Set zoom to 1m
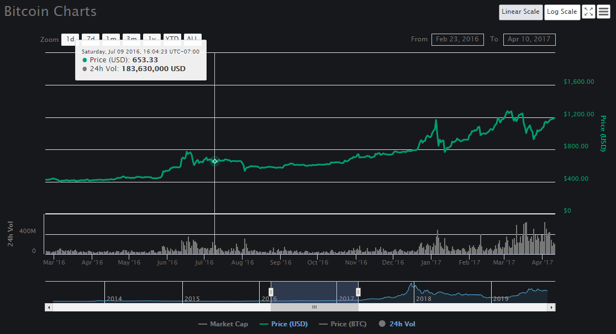This screenshot has width=616, height=334. coord(111,37)
